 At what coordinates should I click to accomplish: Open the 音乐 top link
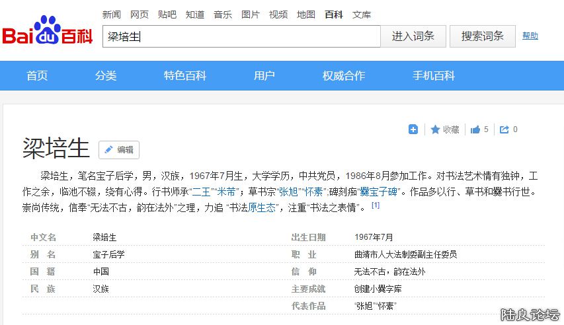[223, 15]
